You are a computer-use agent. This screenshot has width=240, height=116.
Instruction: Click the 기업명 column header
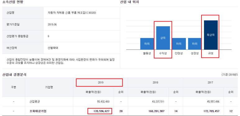click(x=49, y=87)
